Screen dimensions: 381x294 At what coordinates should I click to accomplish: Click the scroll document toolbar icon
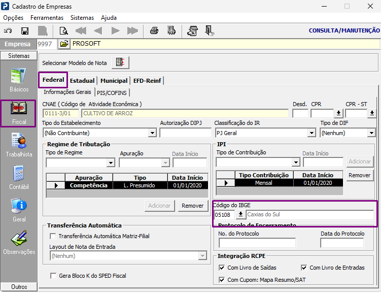(x=192, y=30)
